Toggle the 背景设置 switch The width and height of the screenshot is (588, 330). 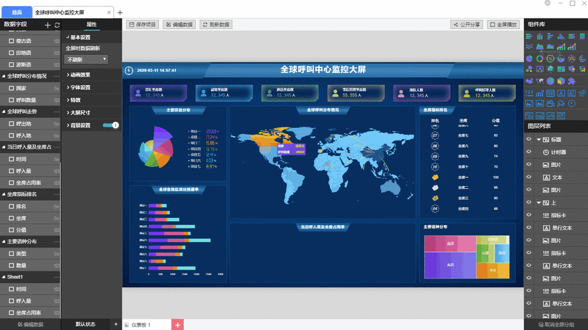click(111, 125)
